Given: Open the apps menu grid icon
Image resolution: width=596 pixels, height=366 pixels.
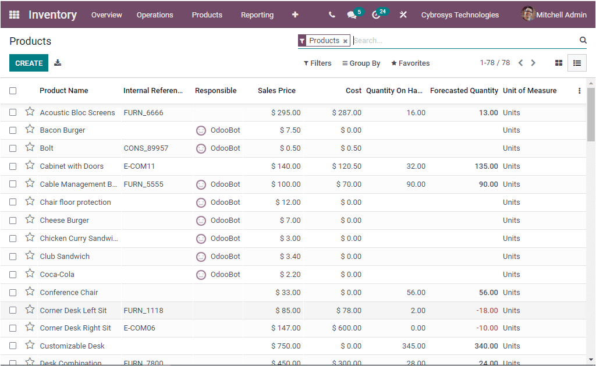Looking at the screenshot, I should [14, 15].
